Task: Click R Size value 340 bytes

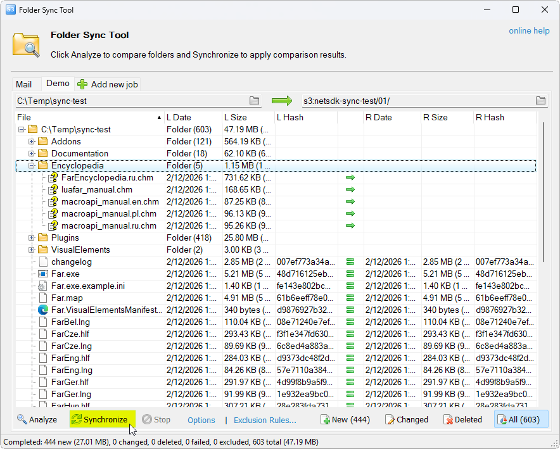Action: pyautogui.click(x=446, y=310)
